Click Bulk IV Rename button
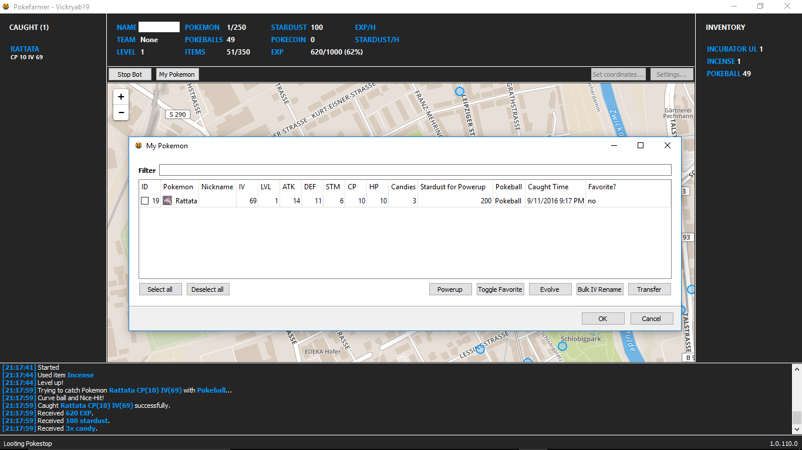 [x=599, y=289]
